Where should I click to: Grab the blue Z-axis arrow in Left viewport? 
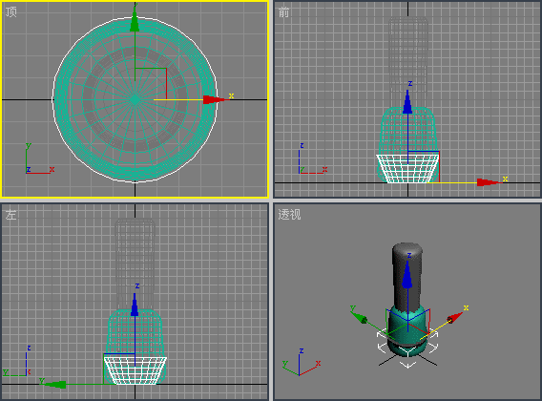tap(135, 306)
